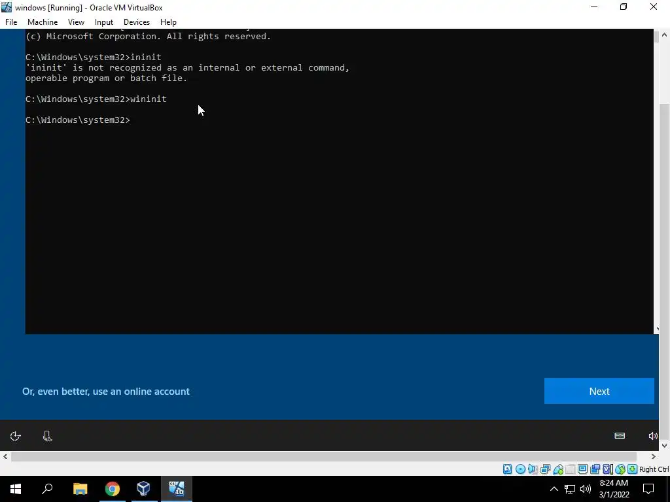Open the optical disk indicator in status bar
This screenshot has width=670, height=502.
[x=520, y=469]
